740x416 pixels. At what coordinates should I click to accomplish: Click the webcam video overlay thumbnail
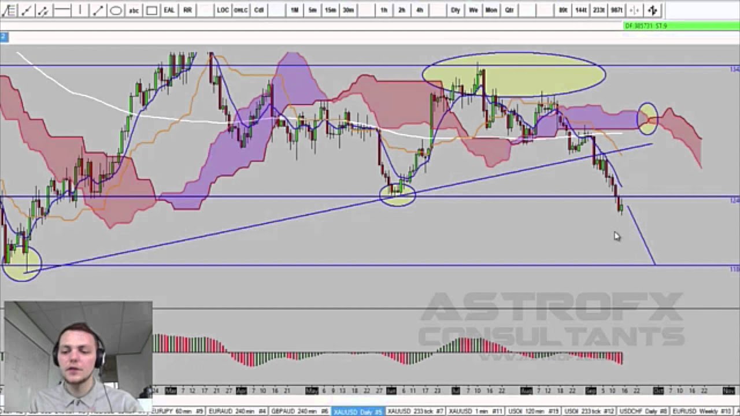77,358
